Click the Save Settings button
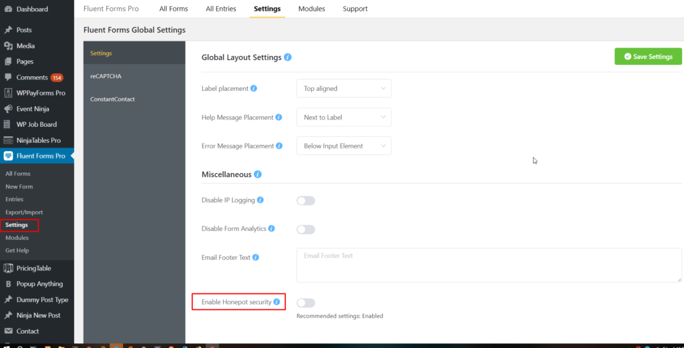The width and height of the screenshot is (684, 348). (648, 57)
